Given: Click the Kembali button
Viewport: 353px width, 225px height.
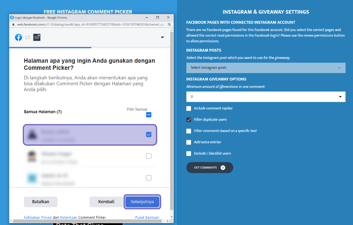Looking at the screenshot, I should [106, 202].
